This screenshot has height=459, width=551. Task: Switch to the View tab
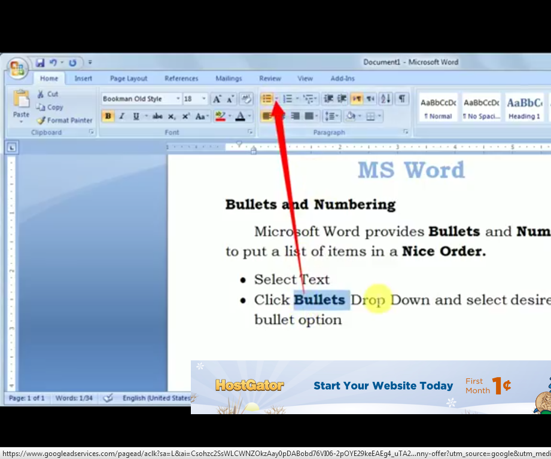point(305,79)
